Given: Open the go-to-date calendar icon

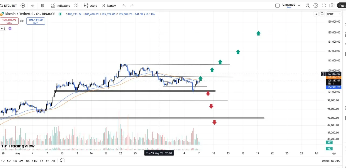Looking at the screenshot, I should pos(62,161).
